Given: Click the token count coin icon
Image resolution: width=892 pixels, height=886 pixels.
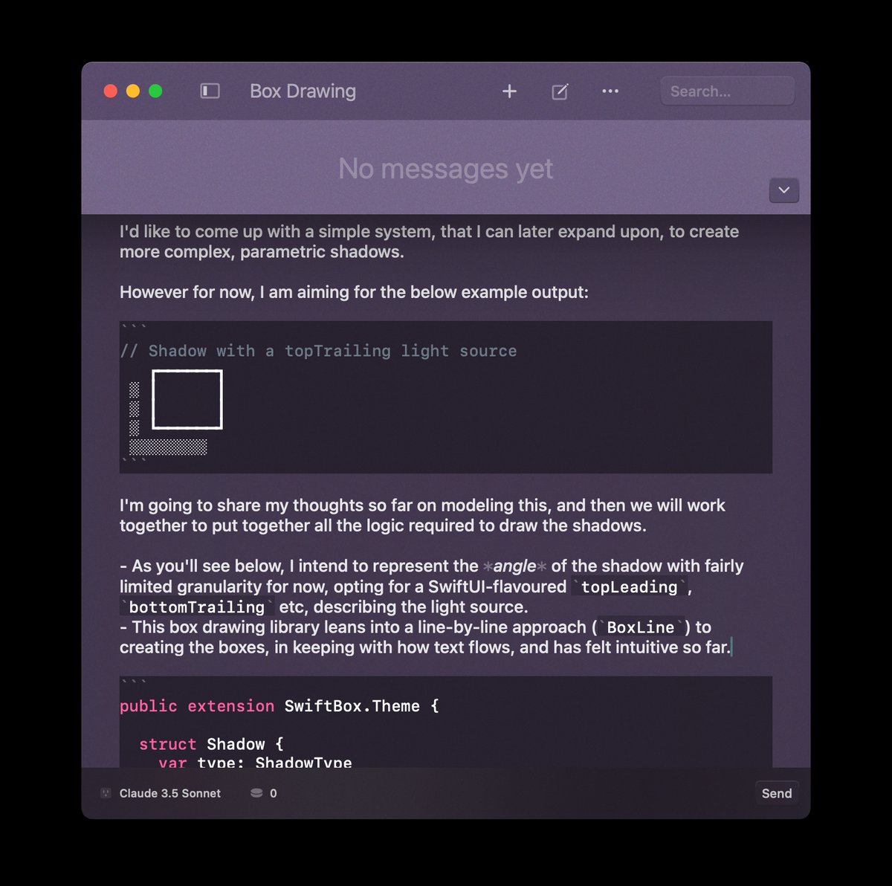Looking at the screenshot, I should point(256,793).
